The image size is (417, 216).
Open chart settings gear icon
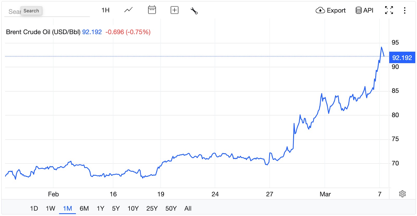tap(402, 194)
